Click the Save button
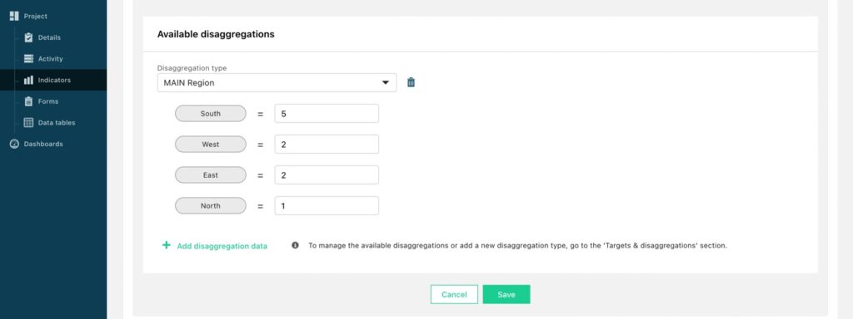The height and width of the screenshot is (319, 853). [506, 295]
